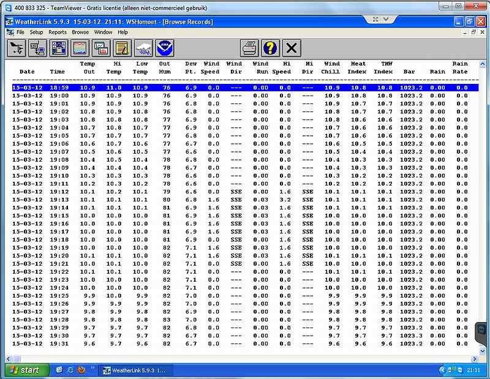Open the Help menu
The height and width of the screenshot is (379, 490).
point(123,32)
